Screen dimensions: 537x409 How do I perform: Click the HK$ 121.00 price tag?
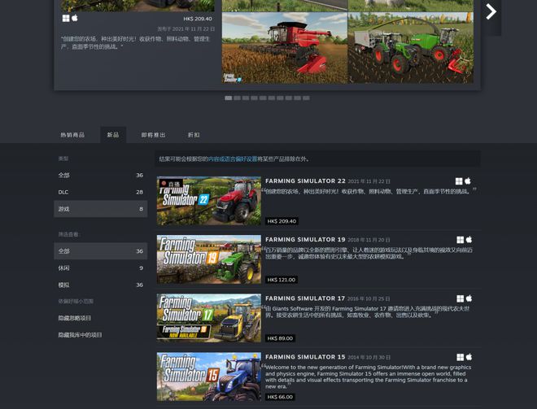pos(282,280)
